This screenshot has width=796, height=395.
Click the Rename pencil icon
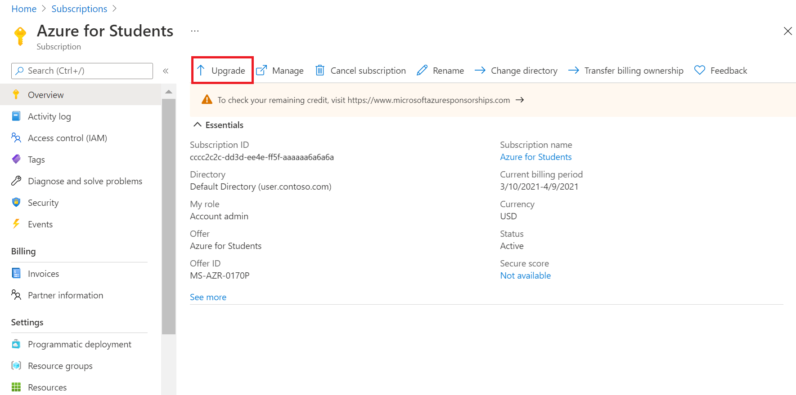click(x=422, y=71)
